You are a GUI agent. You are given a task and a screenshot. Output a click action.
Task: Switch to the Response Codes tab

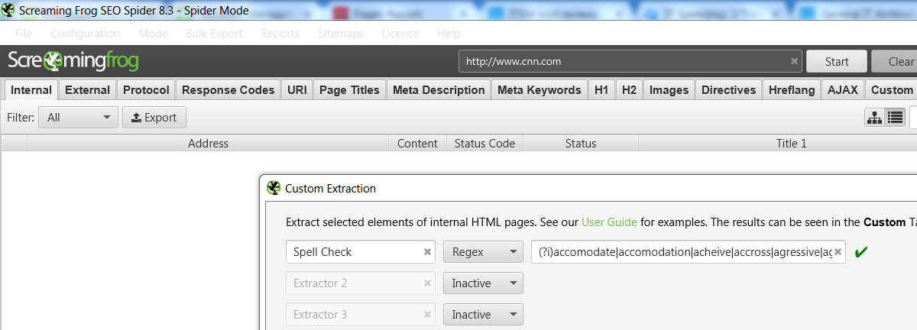(228, 89)
